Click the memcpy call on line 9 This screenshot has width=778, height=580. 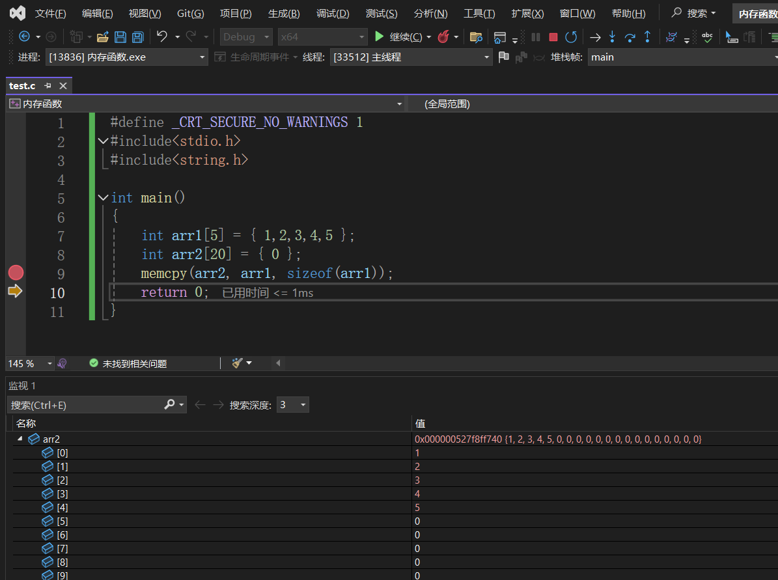click(x=163, y=273)
